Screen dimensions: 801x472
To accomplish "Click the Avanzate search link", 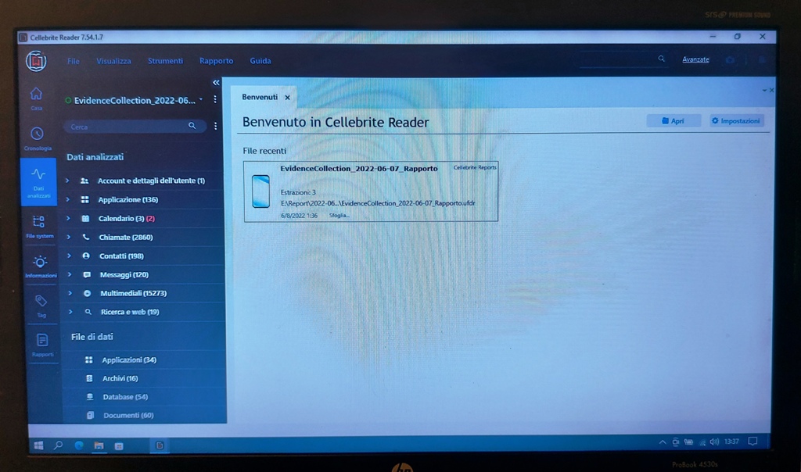I will tap(695, 59).
